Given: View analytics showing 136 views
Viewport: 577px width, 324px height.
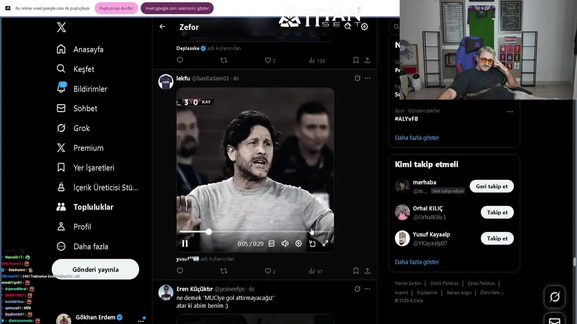Looking at the screenshot, I should [x=317, y=61].
